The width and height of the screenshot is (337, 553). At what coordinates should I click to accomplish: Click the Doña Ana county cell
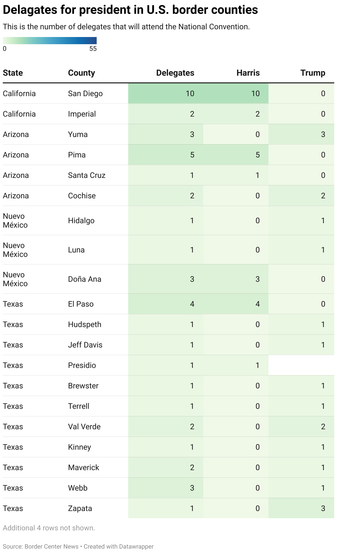pos(85,279)
